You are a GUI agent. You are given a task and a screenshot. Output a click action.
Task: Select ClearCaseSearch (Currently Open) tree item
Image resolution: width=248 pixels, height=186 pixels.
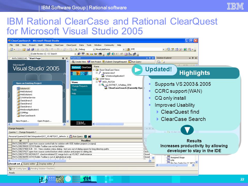click(126, 88)
